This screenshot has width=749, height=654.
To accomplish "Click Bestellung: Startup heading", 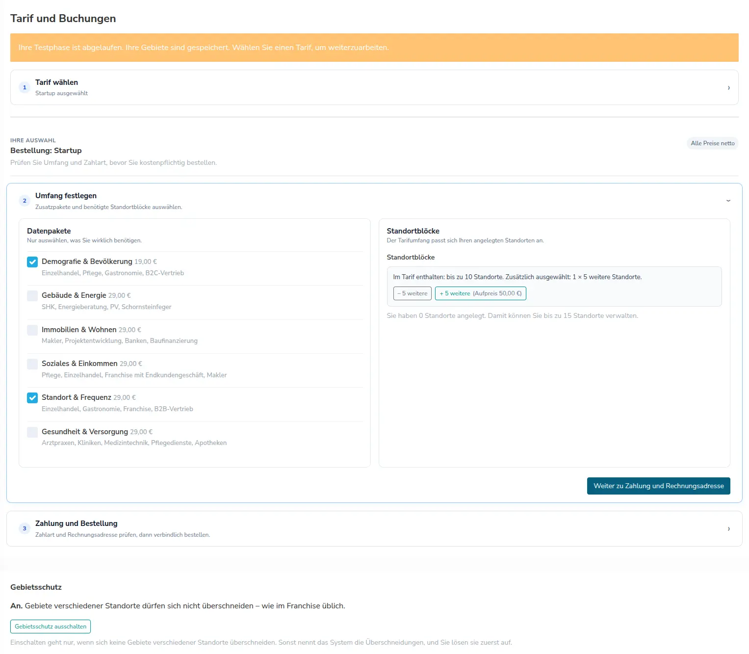I will point(46,151).
